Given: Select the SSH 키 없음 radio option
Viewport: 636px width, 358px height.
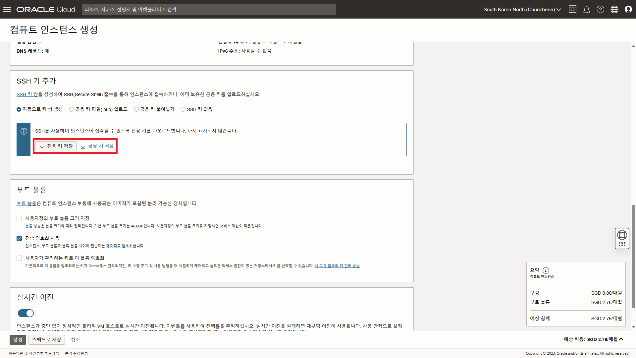Looking at the screenshot, I should pos(183,109).
